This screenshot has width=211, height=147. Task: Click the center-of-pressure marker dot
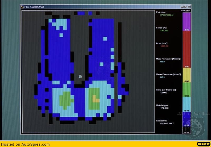[x=80, y=77]
